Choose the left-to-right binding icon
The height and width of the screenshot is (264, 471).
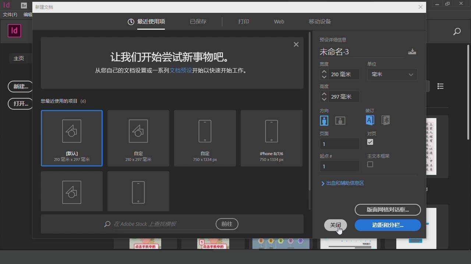(370, 120)
